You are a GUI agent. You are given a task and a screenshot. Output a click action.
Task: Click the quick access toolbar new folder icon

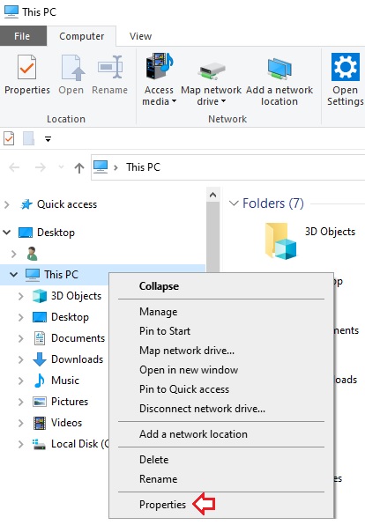click(28, 138)
